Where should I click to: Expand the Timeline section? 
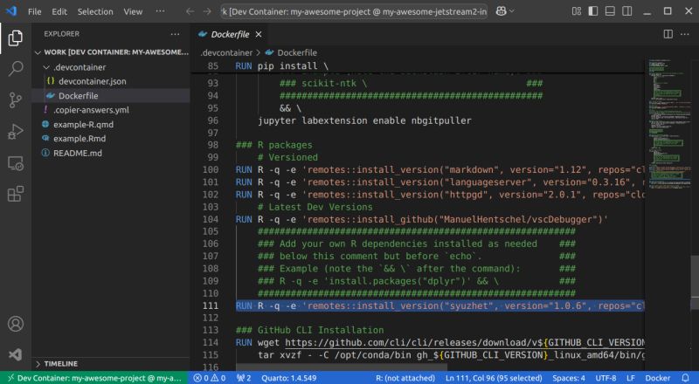pos(112,364)
